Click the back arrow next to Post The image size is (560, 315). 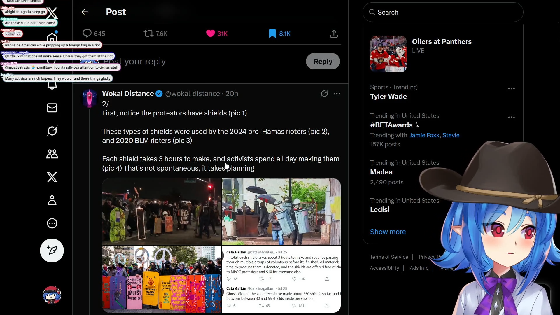coord(85,12)
